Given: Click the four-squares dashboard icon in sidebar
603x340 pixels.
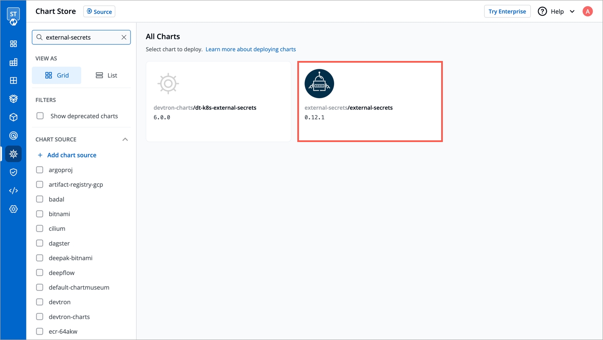Looking at the screenshot, I should point(13,44).
